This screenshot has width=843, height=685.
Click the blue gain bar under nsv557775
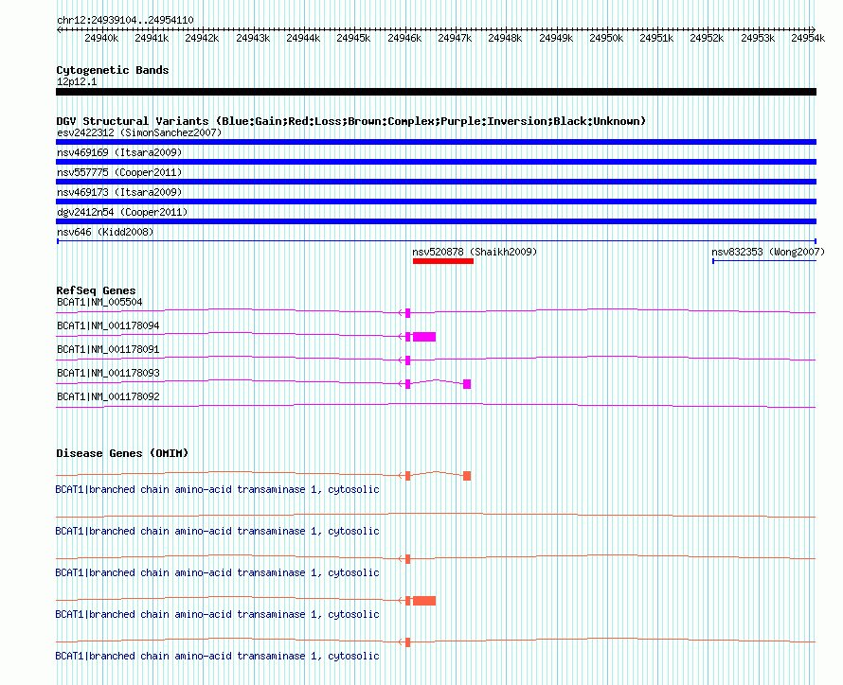click(x=436, y=182)
